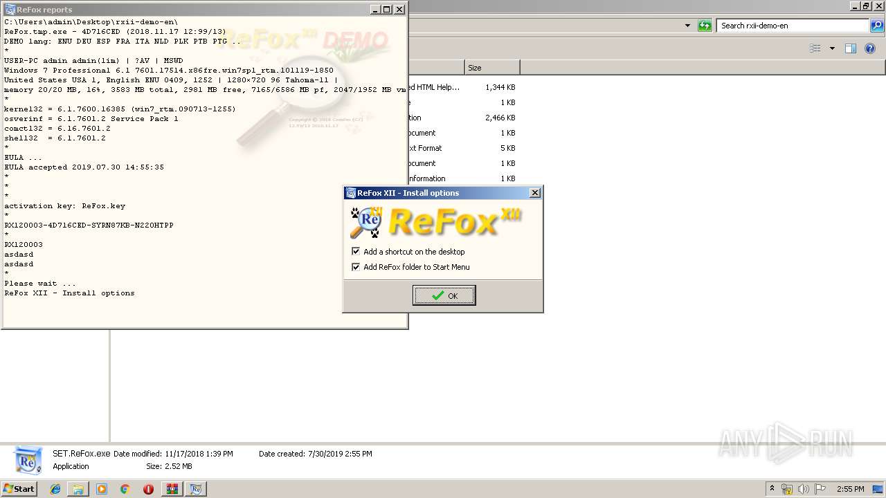Maximize the ReFox reports window
The width and height of the screenshot is (886, 498).
[x=387, y=10]
